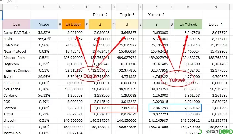
Task: Click the 0,073083 TRON Borsa cell
Action: coord(216,114)
